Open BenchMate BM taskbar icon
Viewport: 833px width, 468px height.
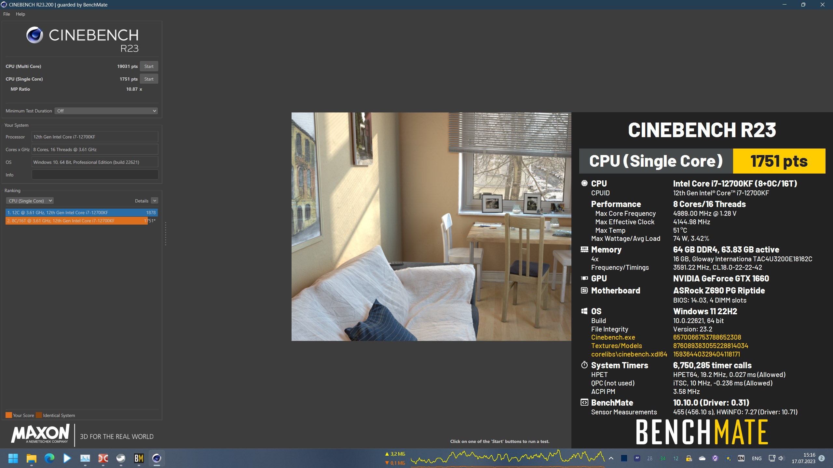click(139, 458)
